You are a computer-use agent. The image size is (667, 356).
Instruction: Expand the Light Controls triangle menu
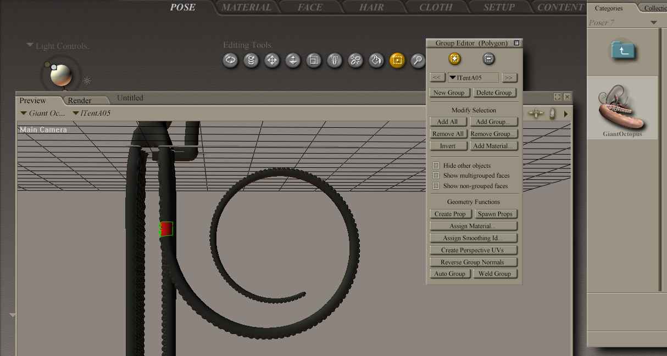click(30, 46)
